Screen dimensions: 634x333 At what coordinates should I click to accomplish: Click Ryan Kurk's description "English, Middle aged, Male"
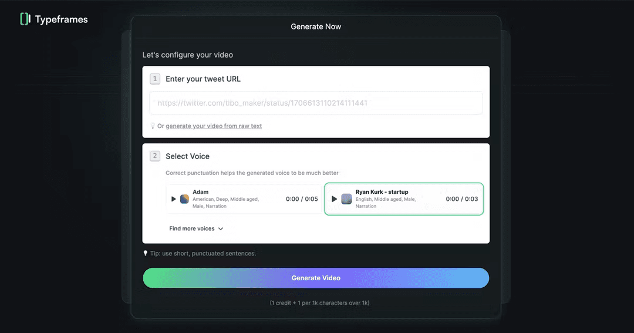point(385,199)
